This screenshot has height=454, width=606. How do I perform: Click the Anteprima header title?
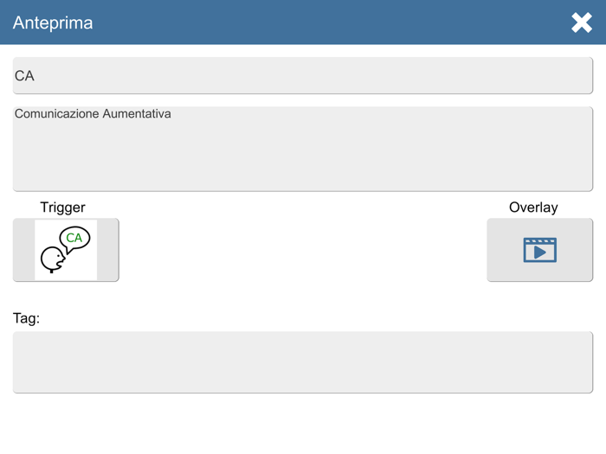click(x=53, y=22)
